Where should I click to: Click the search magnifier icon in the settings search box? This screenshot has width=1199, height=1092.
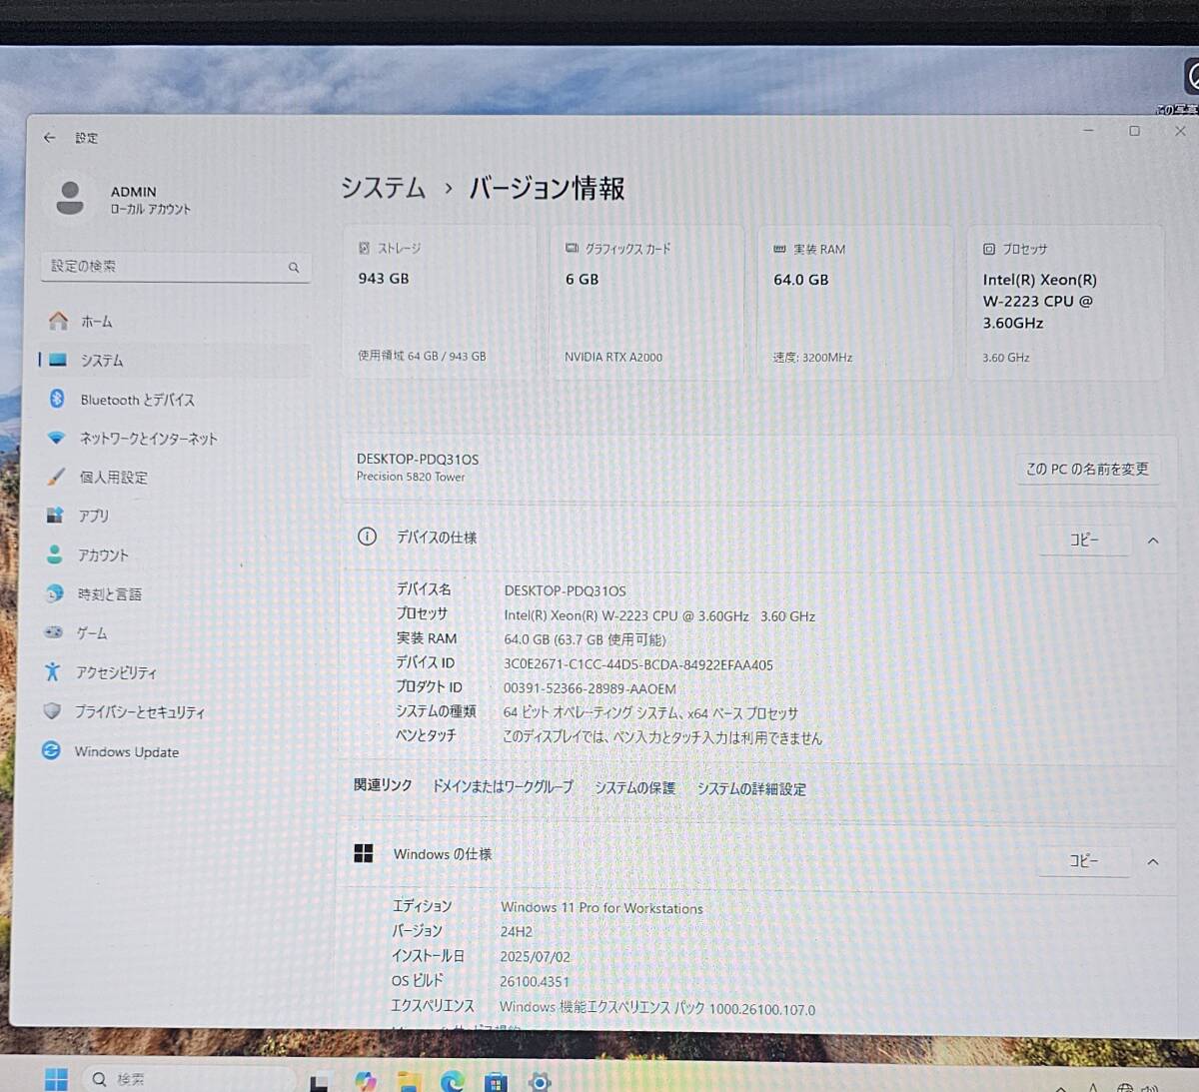tap(294, 267)
